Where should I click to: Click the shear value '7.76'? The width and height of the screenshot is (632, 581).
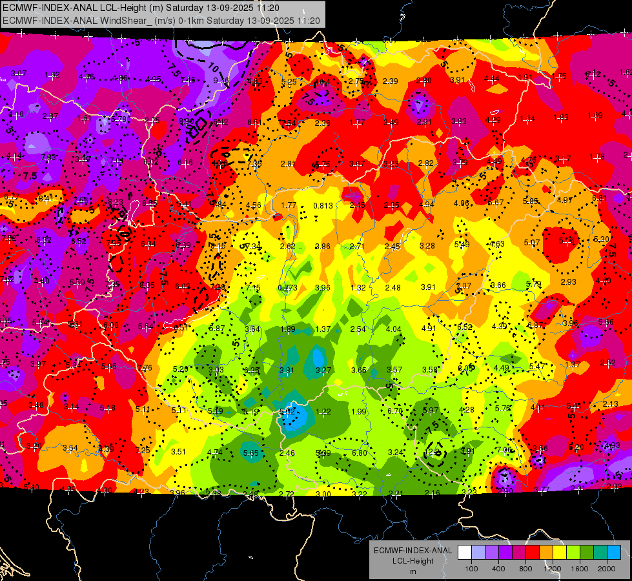point(145,368)
